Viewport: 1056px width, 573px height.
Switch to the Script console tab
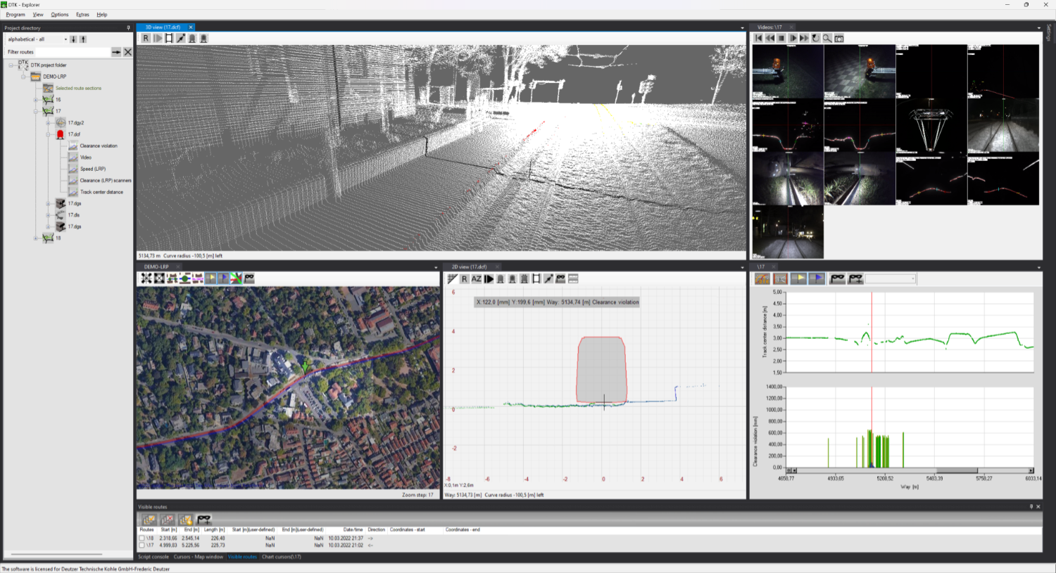(153, 557)
